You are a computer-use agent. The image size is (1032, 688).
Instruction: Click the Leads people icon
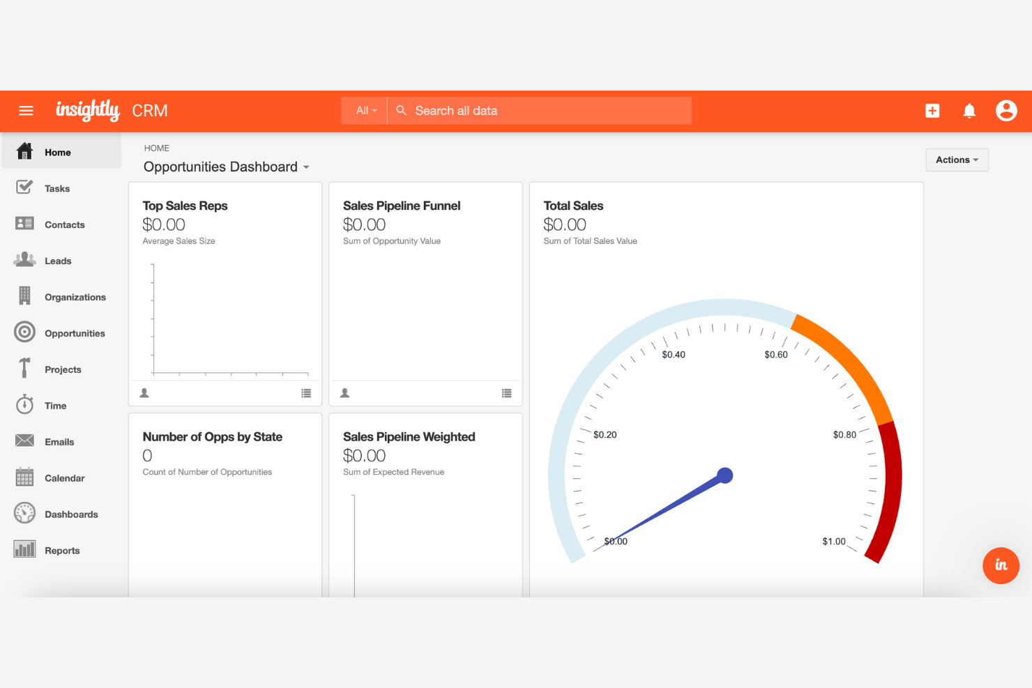point(24,259)
